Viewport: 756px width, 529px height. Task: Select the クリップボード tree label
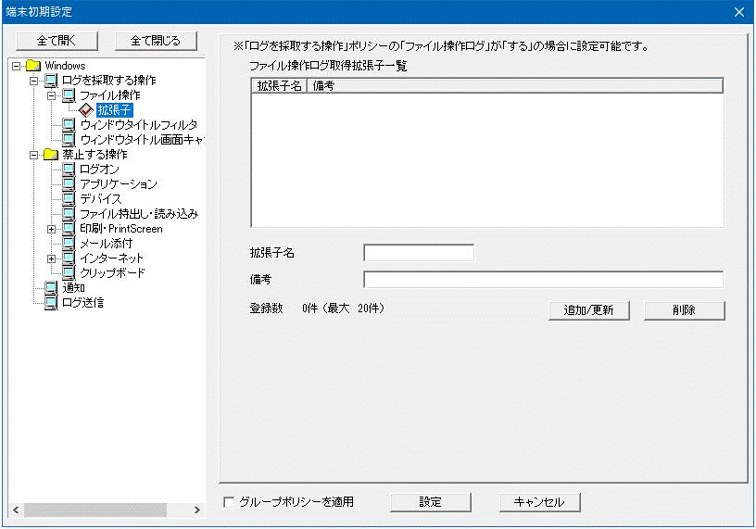coord(112,273)
